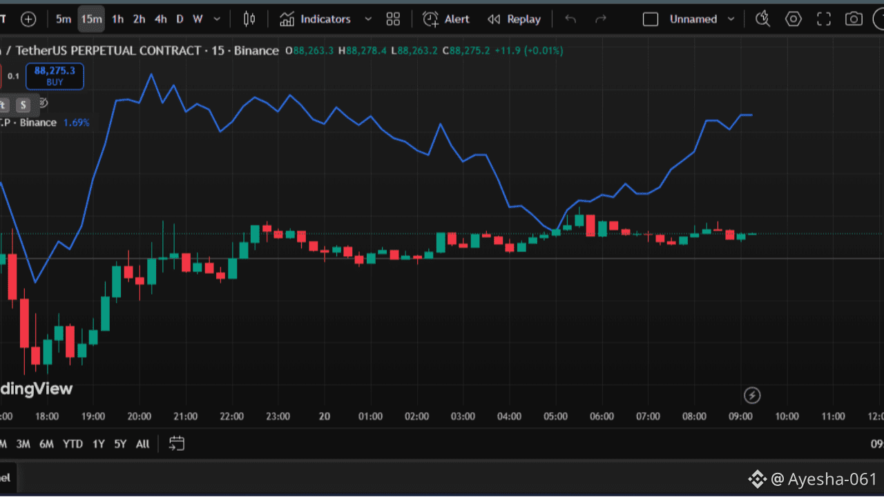Toggle the layout checkbox square beside Unnamed

click(x=651, y=19)
